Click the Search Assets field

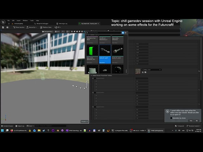click(104, 33)
